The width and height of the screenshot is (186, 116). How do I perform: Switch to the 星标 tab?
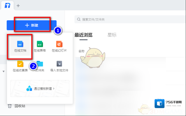coord(112,35)
